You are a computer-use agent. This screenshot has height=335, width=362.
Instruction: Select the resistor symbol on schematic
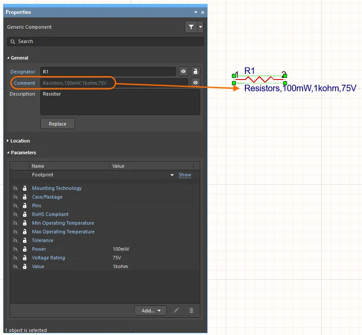[259, 80]
